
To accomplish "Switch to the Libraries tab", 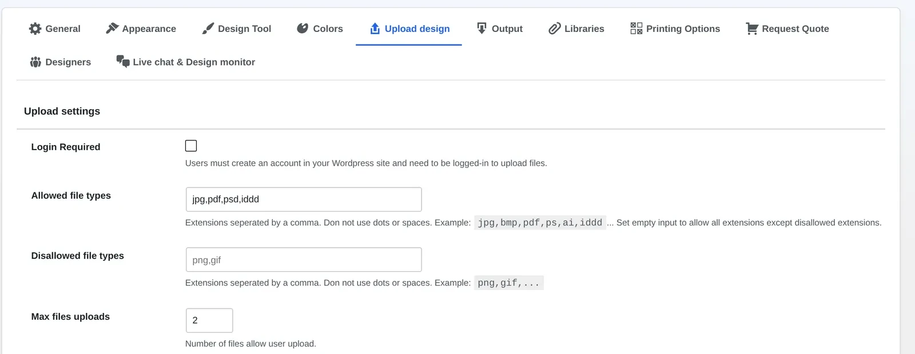I will pos(576,29).
